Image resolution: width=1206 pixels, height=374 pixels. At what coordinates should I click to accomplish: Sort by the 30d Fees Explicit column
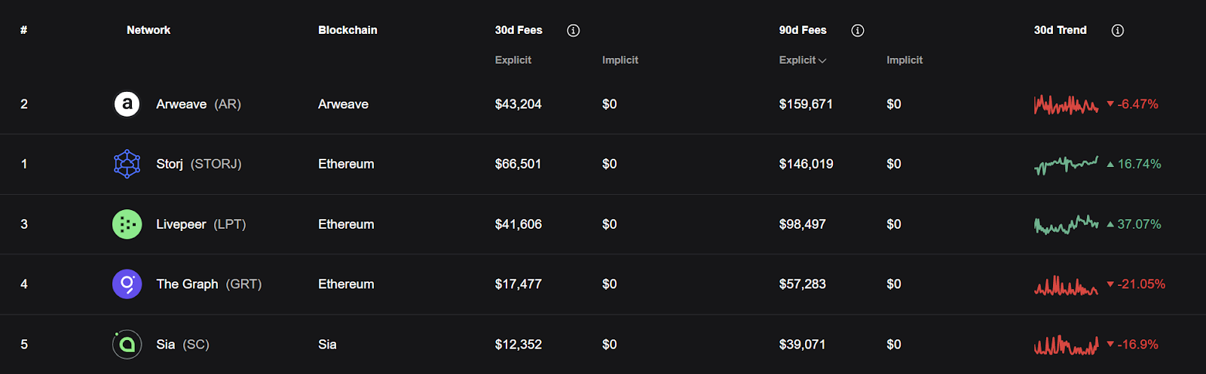tap(513, 60)
